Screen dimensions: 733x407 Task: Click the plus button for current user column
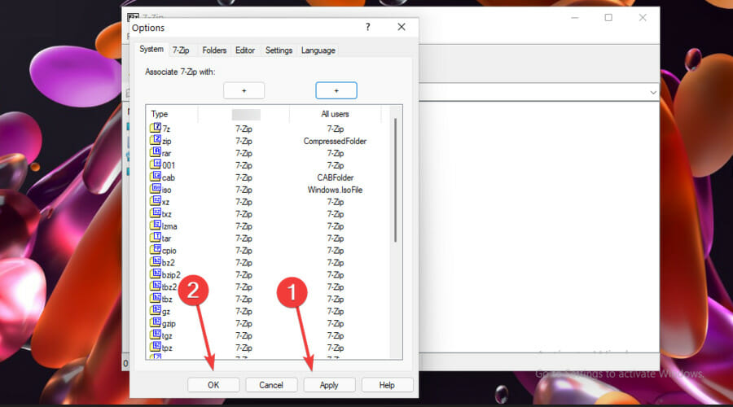244,90
